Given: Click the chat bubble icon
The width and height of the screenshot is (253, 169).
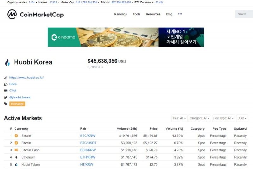Looking at the screenshot, I should click(x=6, y=91).
